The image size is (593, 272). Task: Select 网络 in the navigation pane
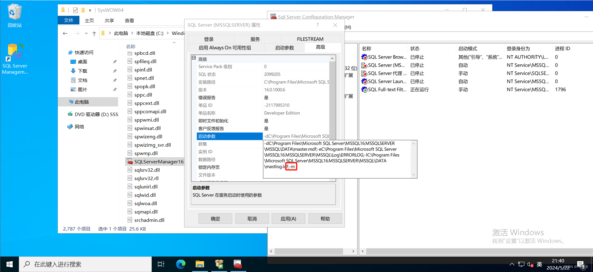(x=79, y=127)
